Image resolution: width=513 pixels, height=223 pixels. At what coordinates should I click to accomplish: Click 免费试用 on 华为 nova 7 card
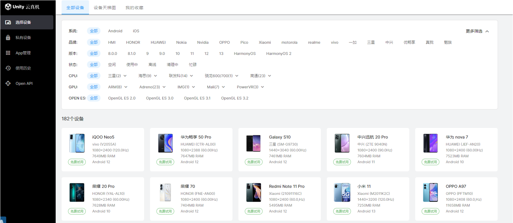tap(430, 162)
